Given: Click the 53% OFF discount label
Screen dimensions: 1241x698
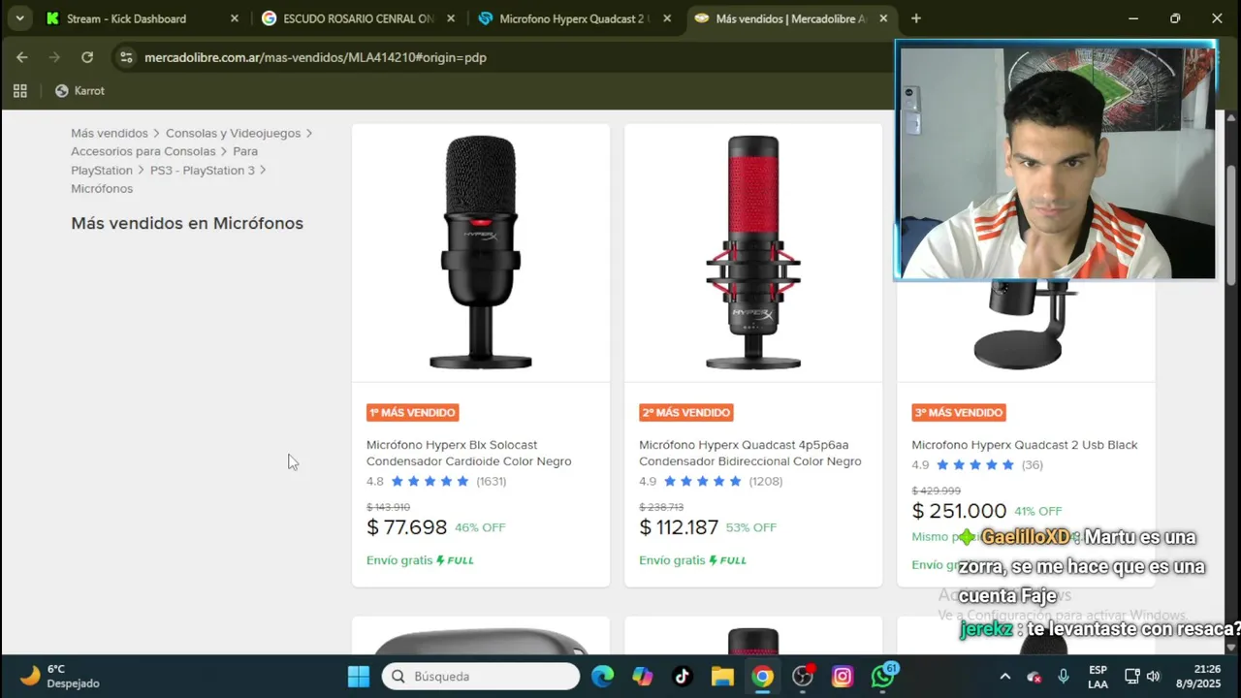Looking at the screenshot, I should tap(751, 528).
